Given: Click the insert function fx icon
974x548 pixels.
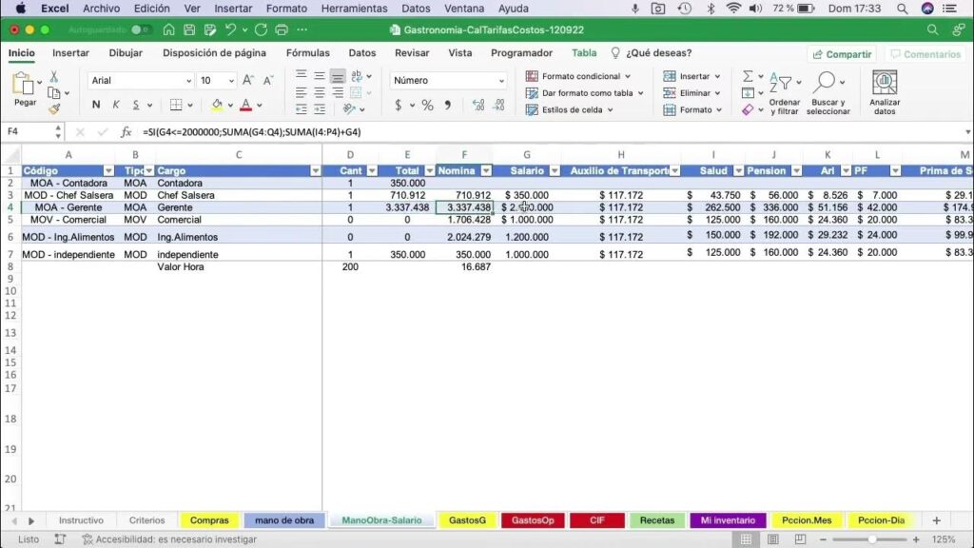Looking at the screenshot, I should pyautogui.click(x=126, y=133).
